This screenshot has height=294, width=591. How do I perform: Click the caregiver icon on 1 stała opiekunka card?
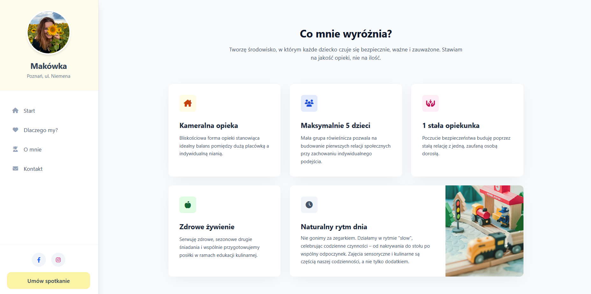pyautogui.click(x=430, y=103)
